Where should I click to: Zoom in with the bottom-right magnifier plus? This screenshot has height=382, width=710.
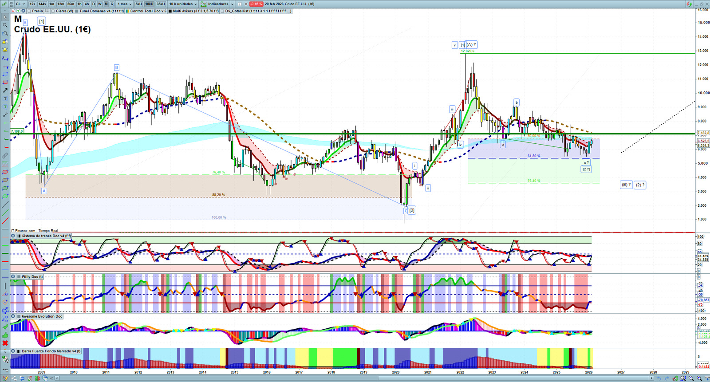click(699, 378)
